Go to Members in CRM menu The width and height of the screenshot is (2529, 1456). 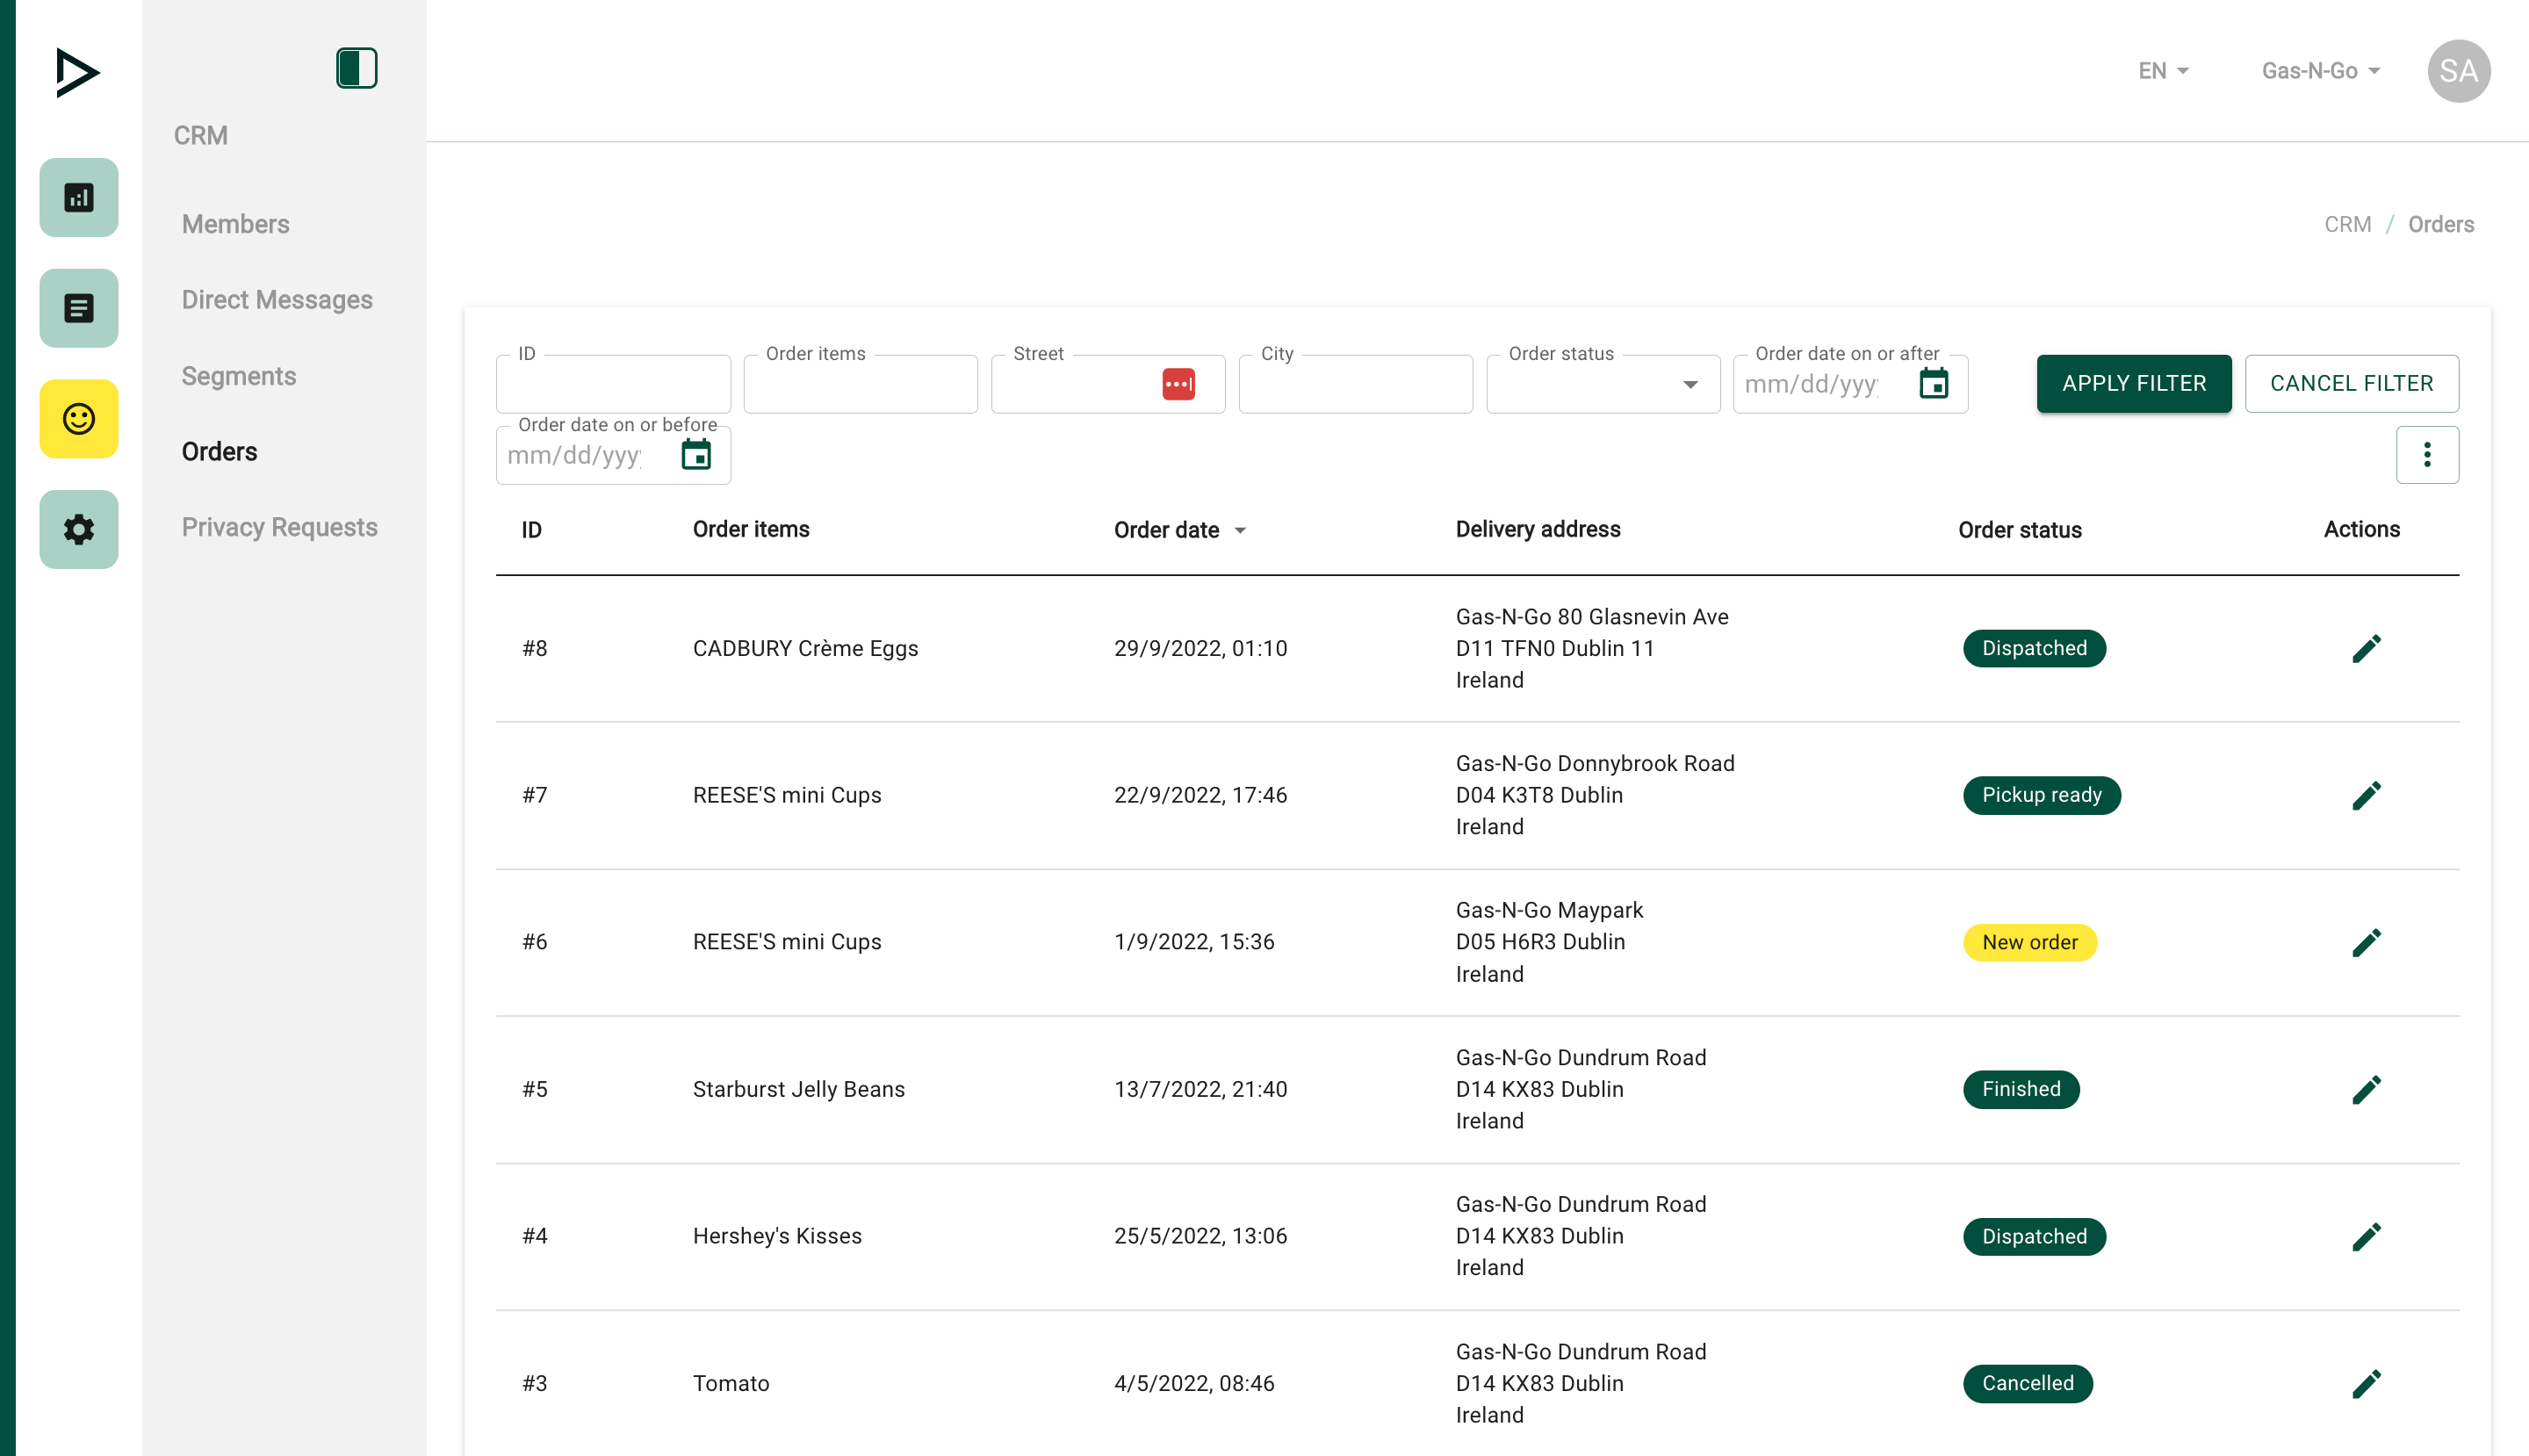click(x=235, y=224)
